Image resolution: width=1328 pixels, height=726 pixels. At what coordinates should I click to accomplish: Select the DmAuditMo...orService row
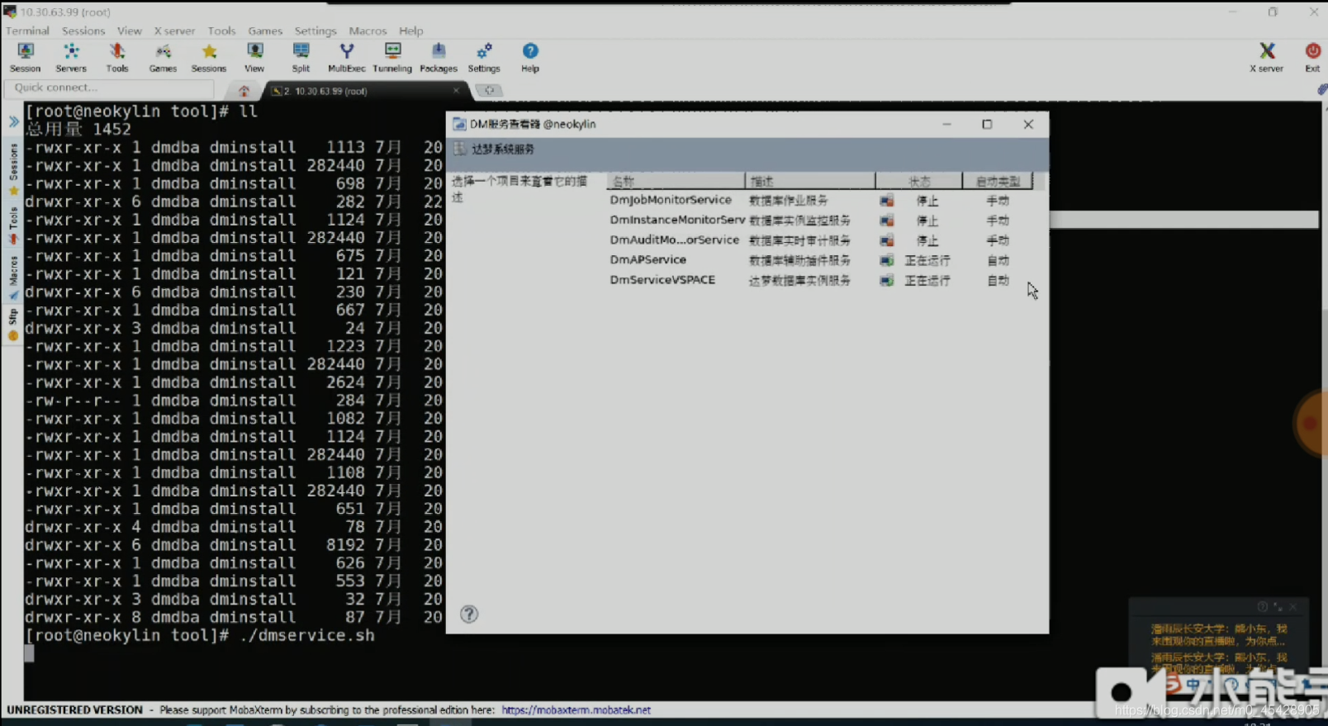pyautogui.click(x=822, y=240)
